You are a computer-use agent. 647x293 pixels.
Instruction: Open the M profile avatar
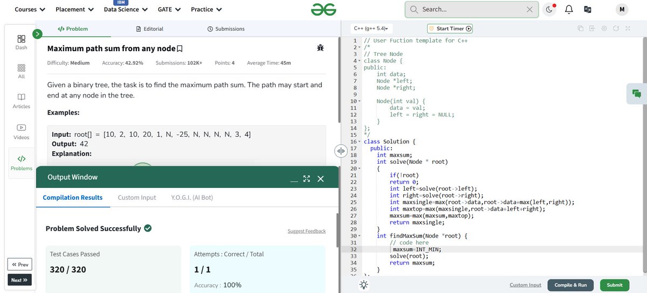[x=622, y=9]
